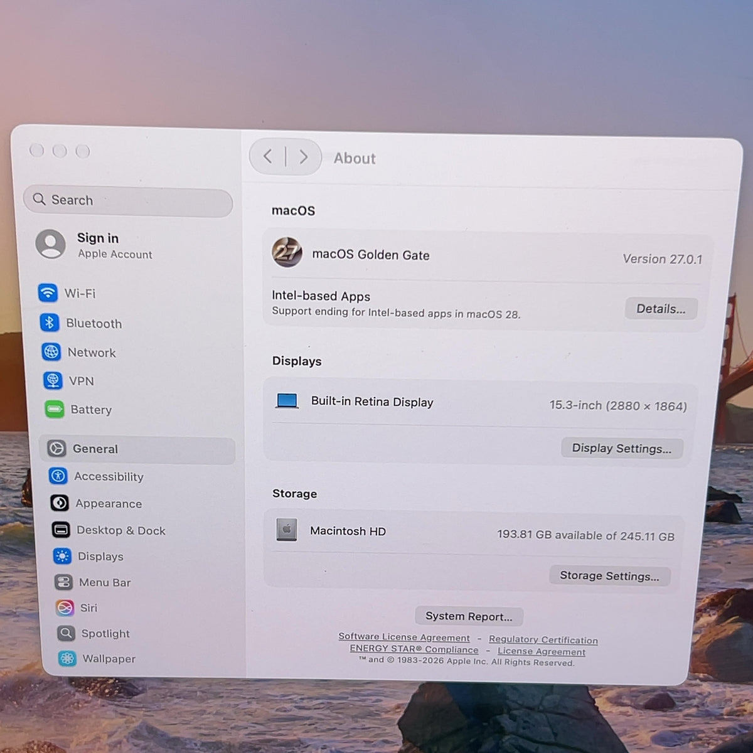
Task: Select the Siri icon in sidebar
Action: click(x=65, y=607)
